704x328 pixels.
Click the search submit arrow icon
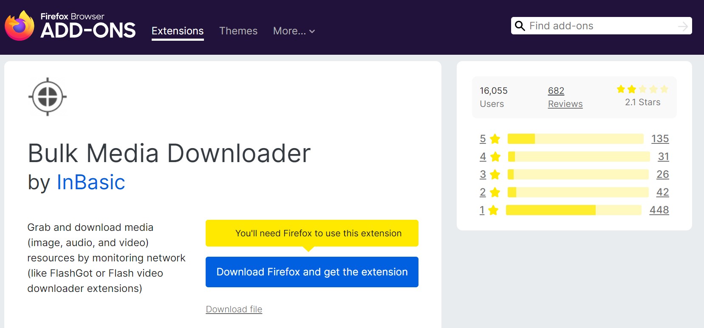pos(683,26)
